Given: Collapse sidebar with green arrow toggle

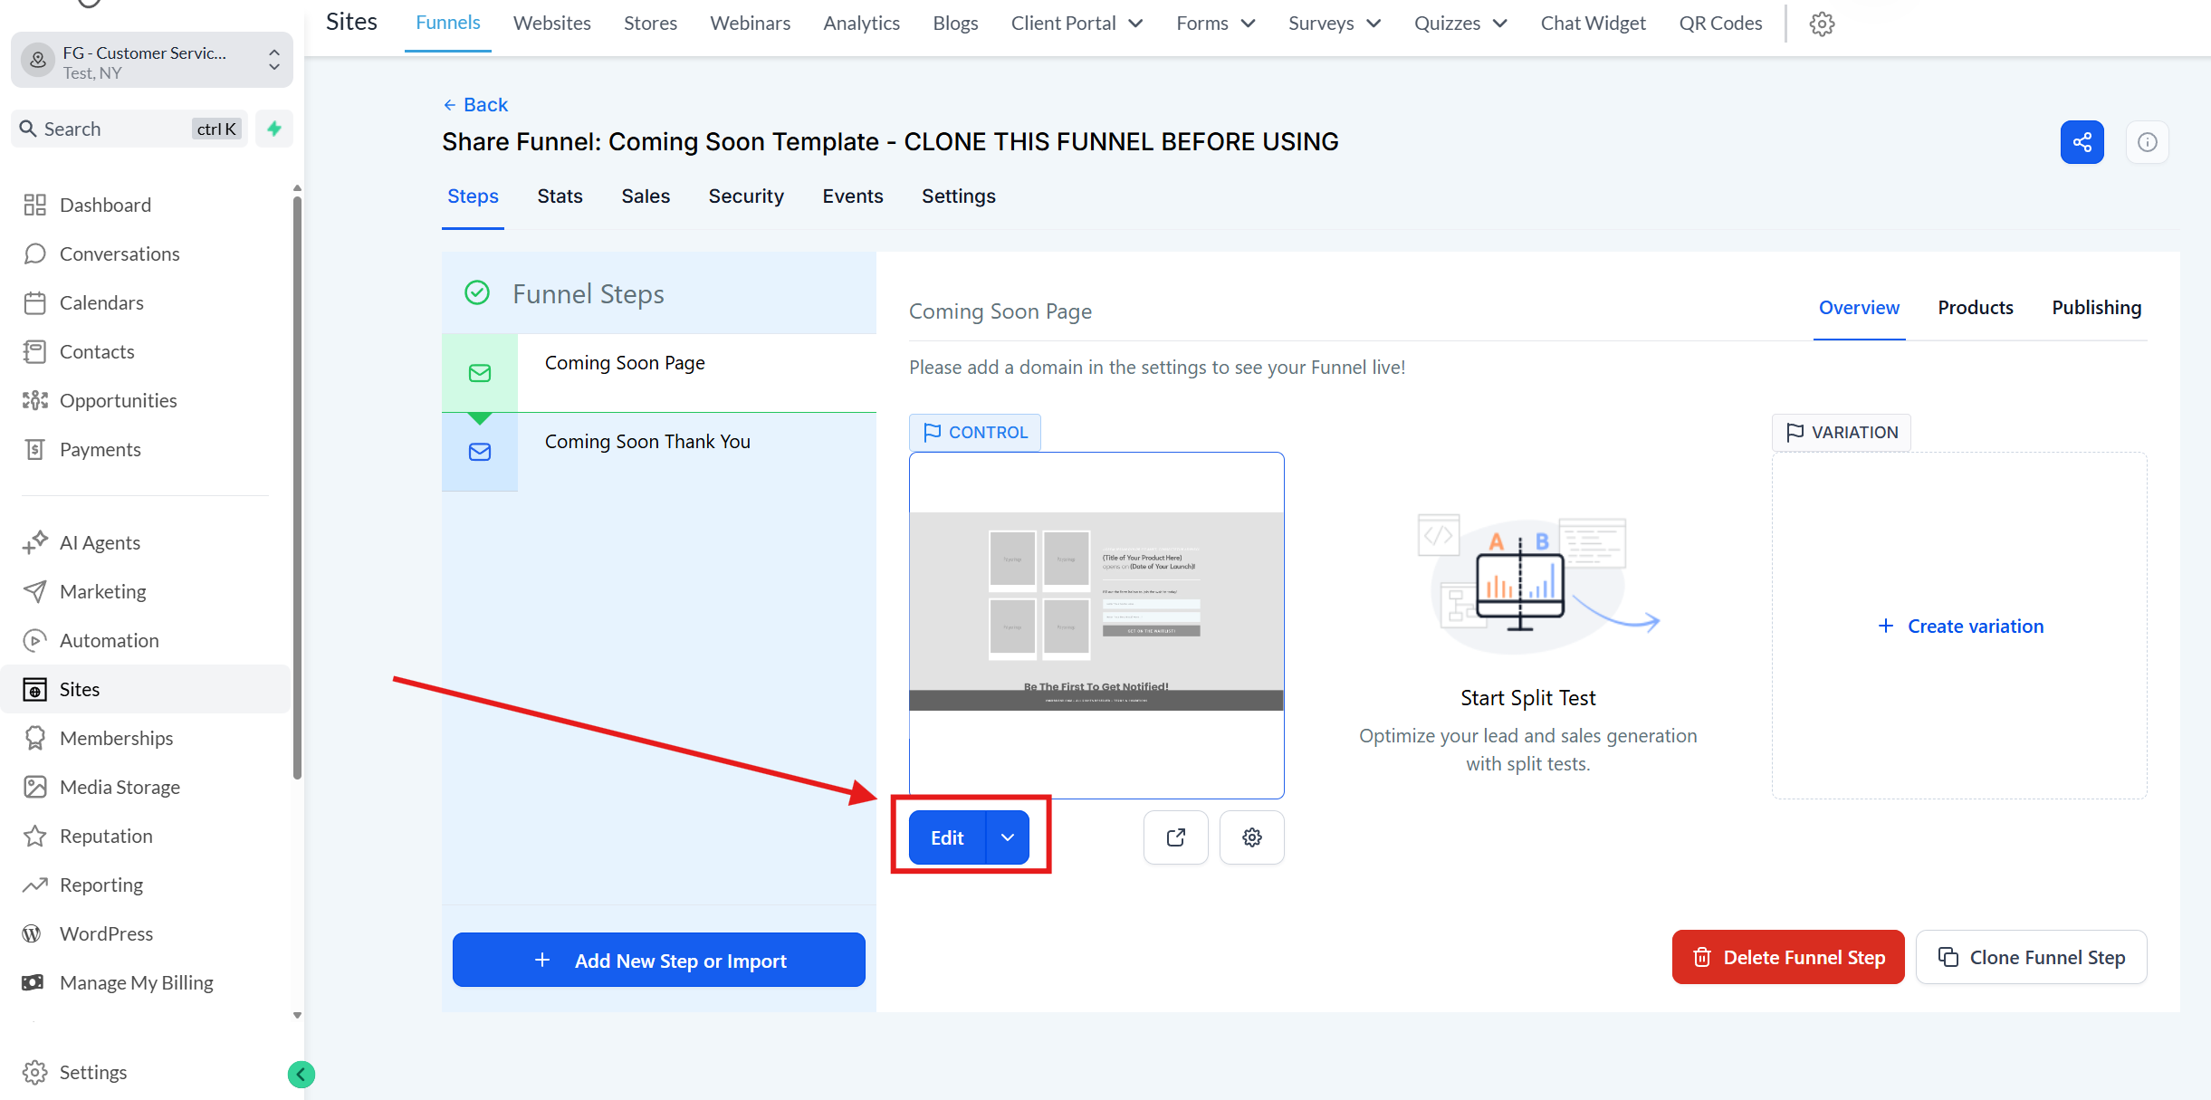Looking at the screenshot, I should pyautogui.click(x=301, y=1074).
